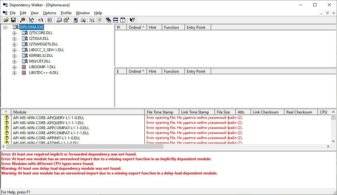Click module list scroll-down arrow
The height and width of the screenshot is (195, 337).
[333, 141]
